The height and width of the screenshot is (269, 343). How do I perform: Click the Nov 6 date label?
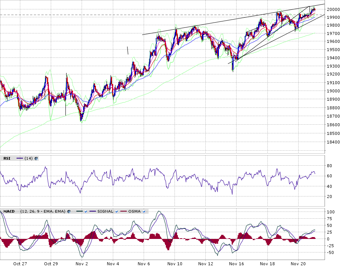144,264
